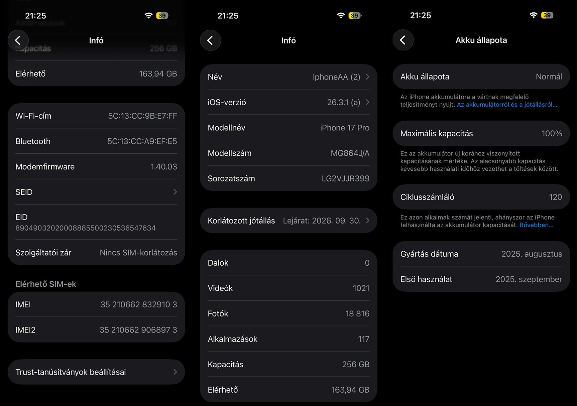
Task: Tap the back arrow on Akku állapota screen
Action: 403,40
